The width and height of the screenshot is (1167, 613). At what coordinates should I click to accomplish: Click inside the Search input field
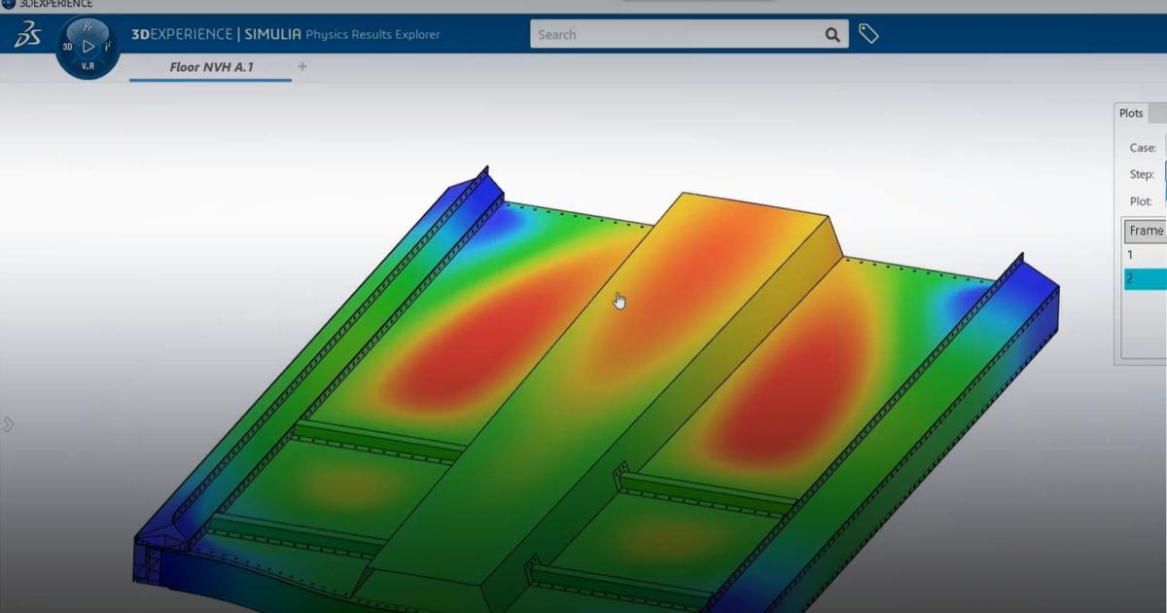click(x=681, y=33)
